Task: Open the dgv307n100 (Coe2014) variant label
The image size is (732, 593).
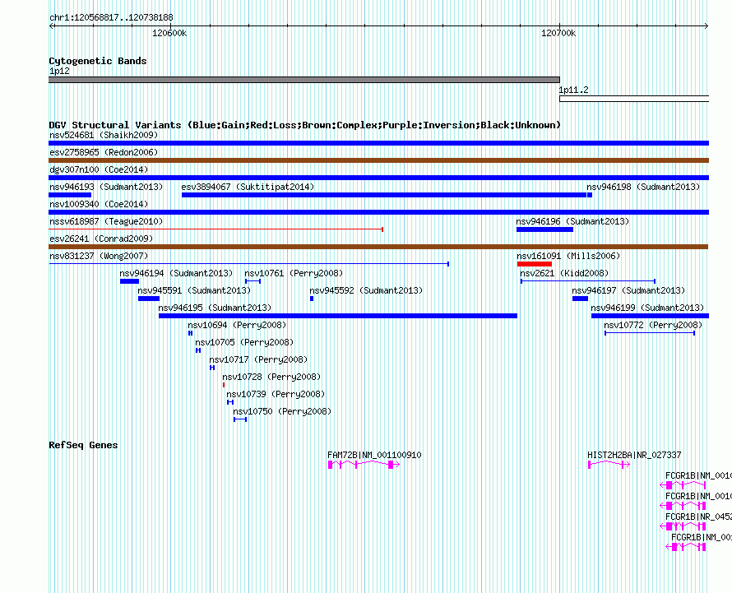Action: tap(99, 170)
